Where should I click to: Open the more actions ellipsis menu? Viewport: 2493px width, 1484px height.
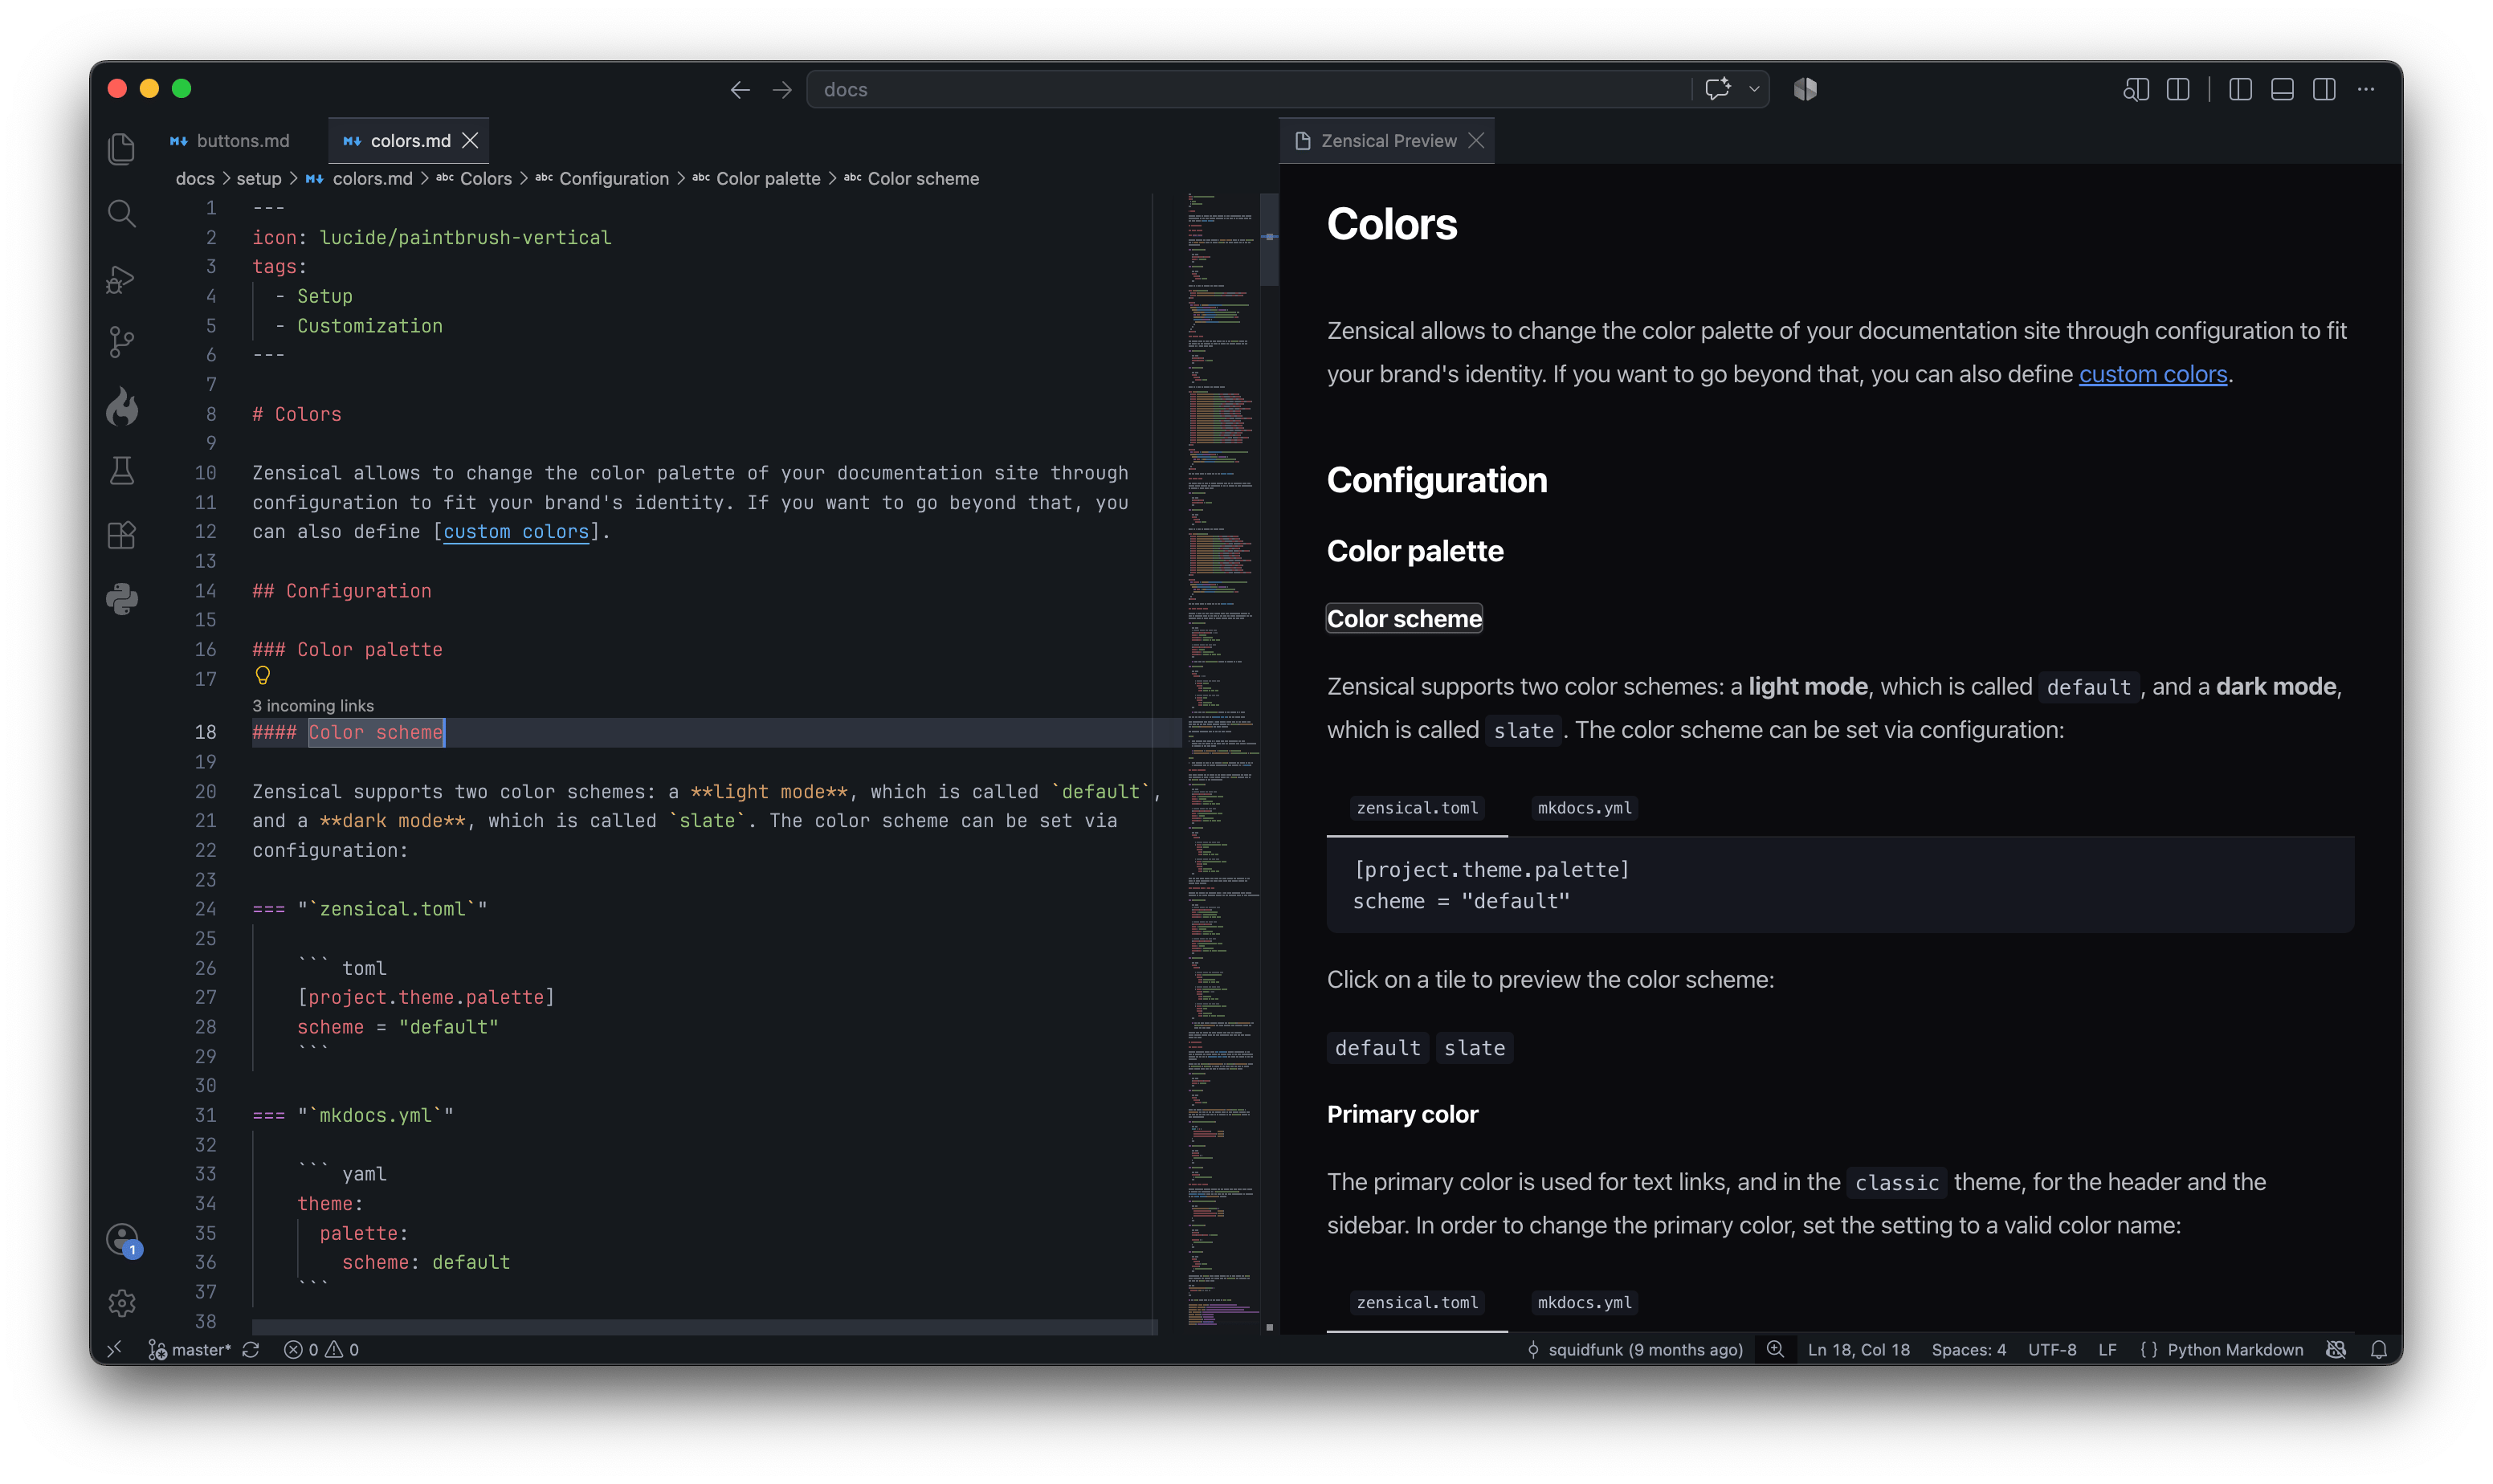pyautogui.click(x=2366, y=90)
